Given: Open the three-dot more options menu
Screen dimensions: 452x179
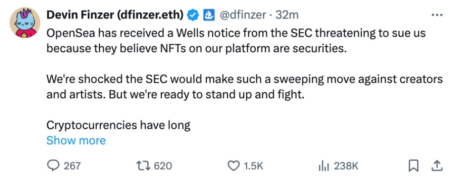Looking at the screenshot, I should click(436, 15).
